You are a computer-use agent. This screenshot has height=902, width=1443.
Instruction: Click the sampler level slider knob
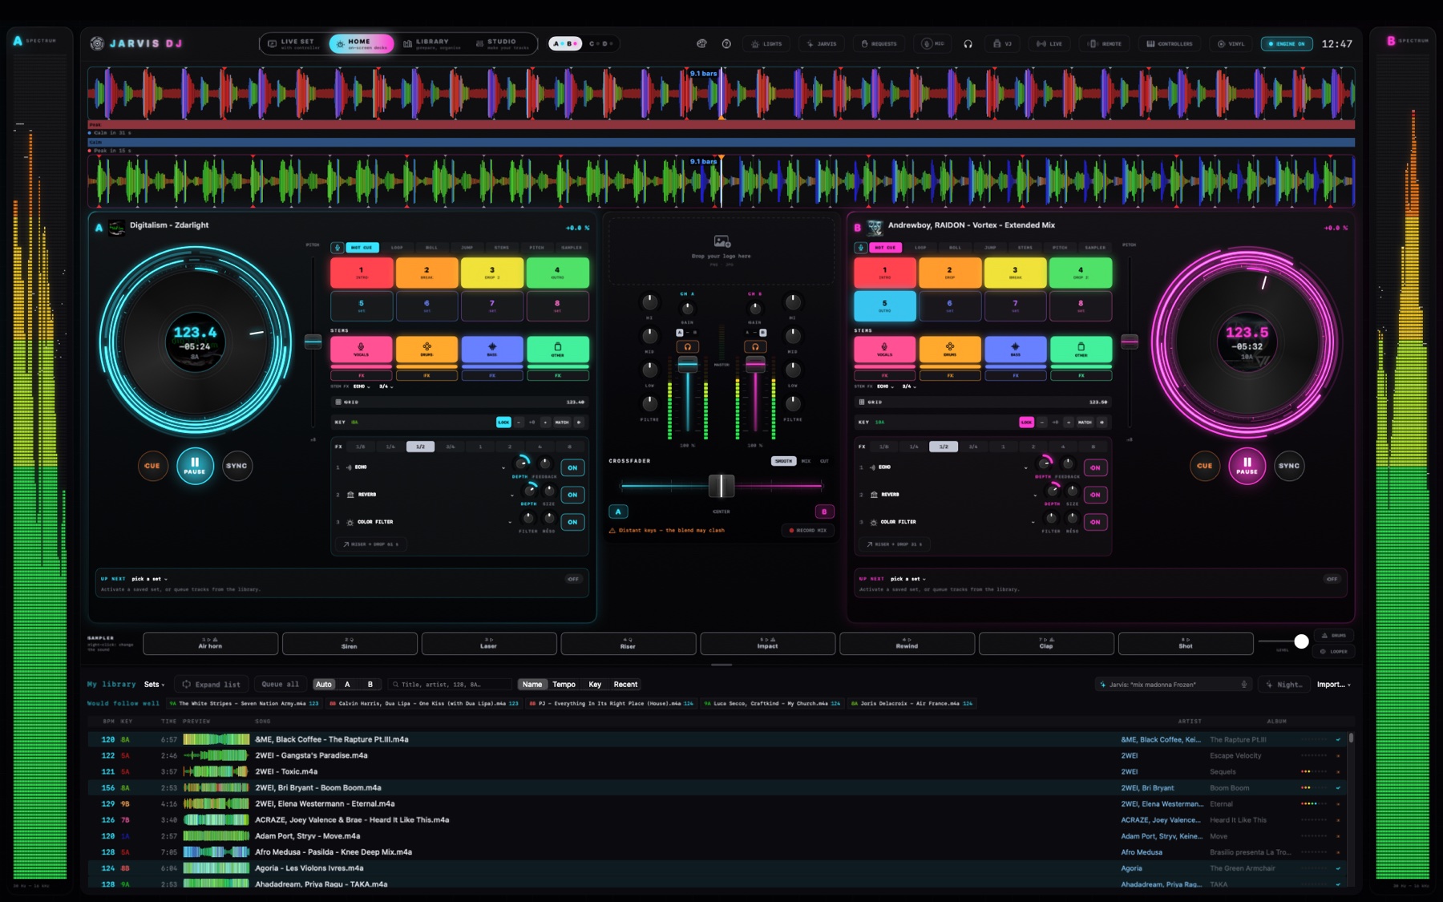[1301, 641]
